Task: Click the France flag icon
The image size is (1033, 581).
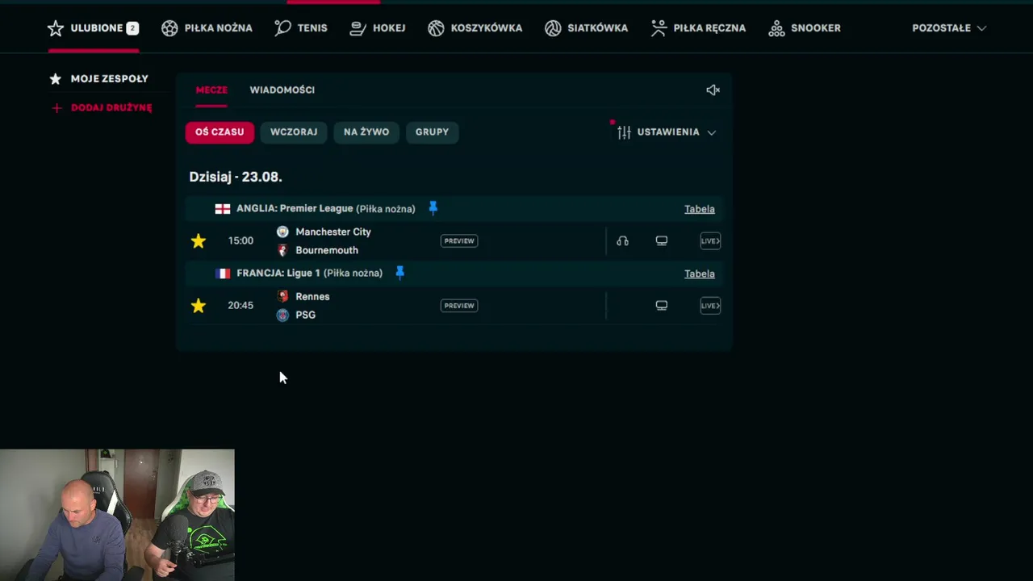Action: (x=223, y=274)
